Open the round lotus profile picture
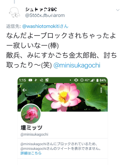This screenshot has height=165, width=125. click(x=31, y=114)
